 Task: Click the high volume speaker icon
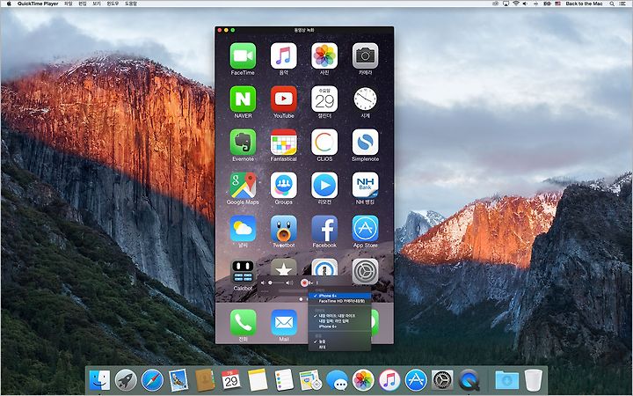tap(289, 282)
